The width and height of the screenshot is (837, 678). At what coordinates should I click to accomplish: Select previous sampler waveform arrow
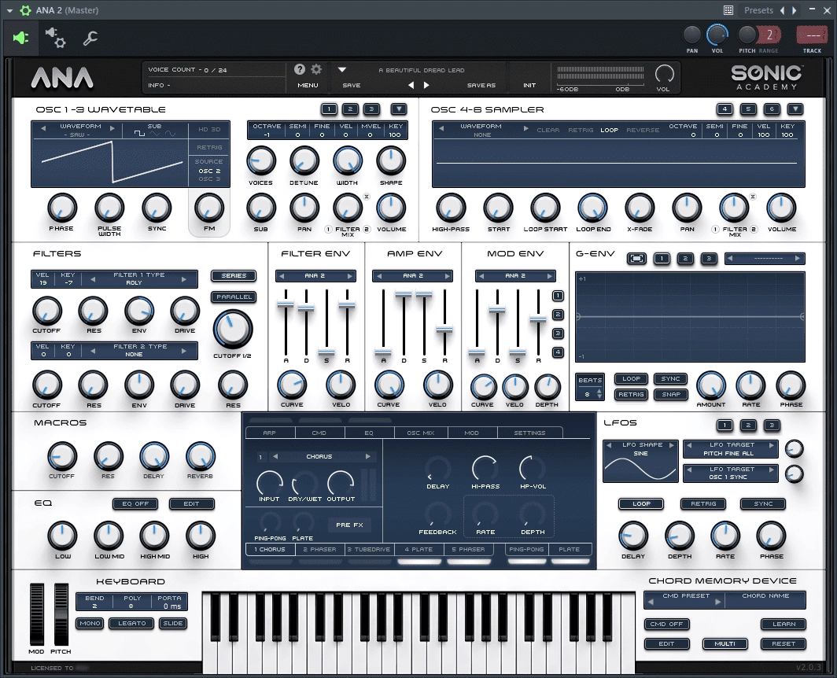click(x=441, y=128)
